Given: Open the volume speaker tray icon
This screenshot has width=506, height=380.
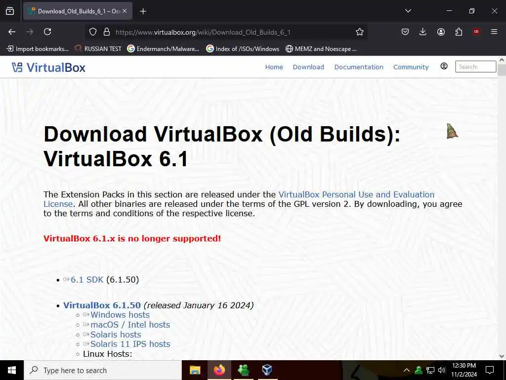Looking at the screenshot, I should pos(442,370).
